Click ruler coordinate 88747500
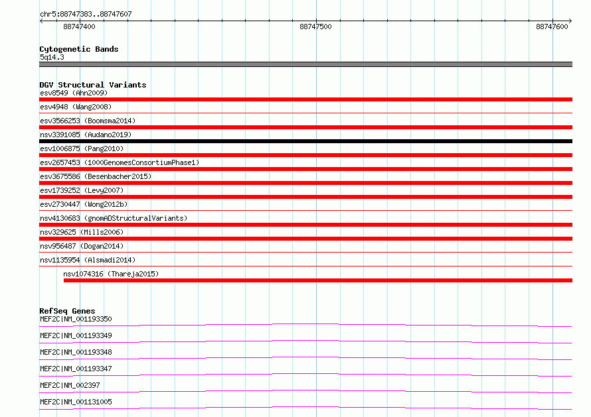 click(x=315, y=27)
